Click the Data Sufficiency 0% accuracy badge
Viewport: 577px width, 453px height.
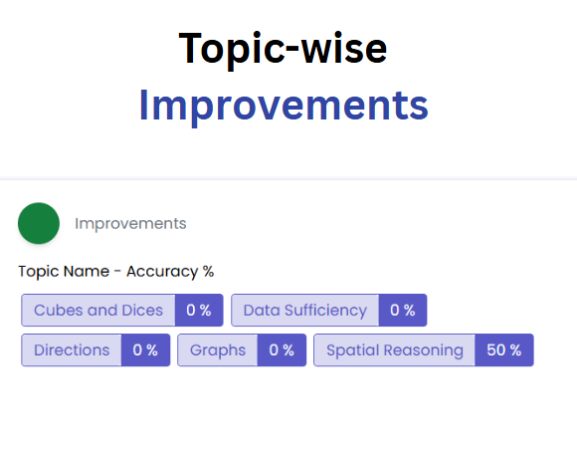pyautogui.click(x=403, y=310)
